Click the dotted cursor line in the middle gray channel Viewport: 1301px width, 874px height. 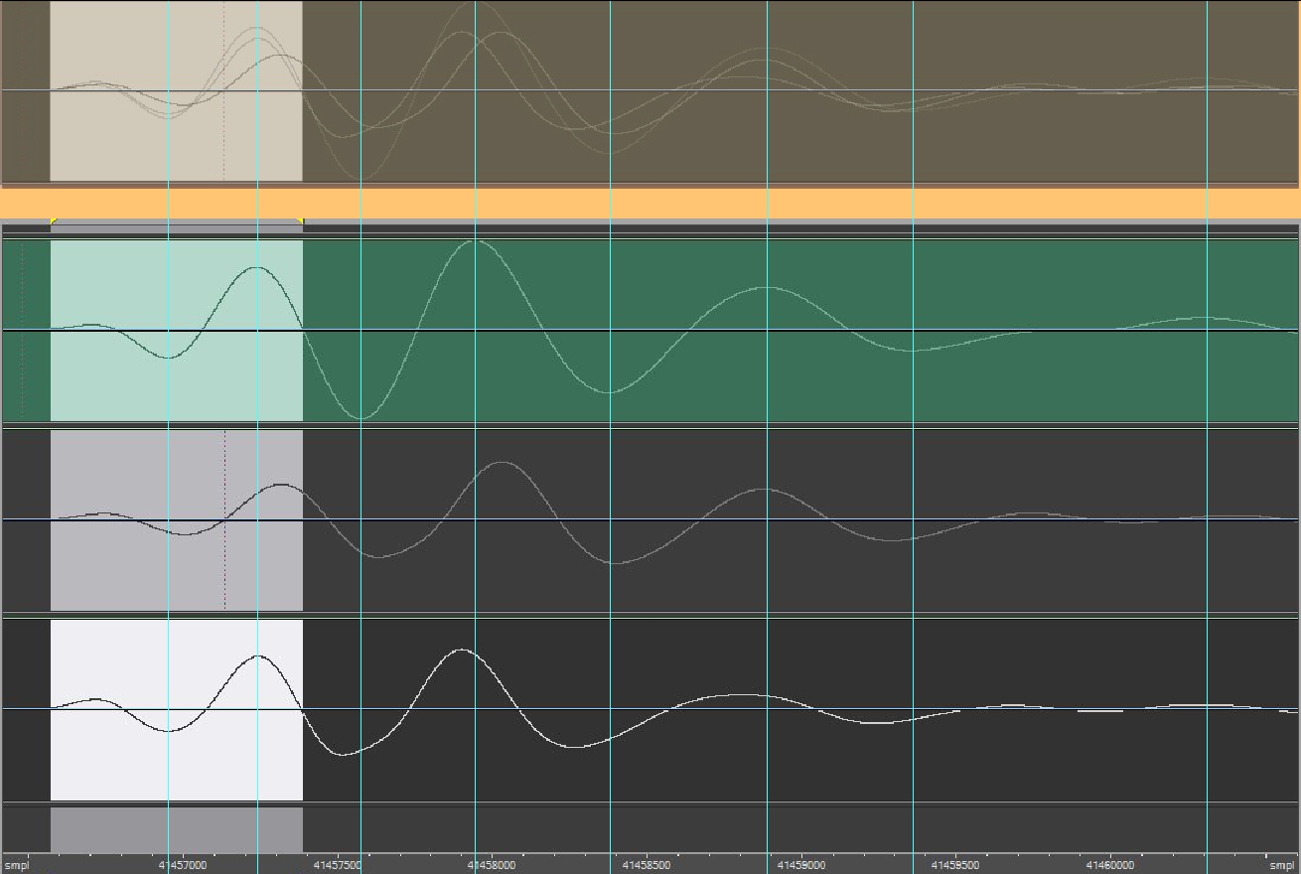click(x=224, y=519)
